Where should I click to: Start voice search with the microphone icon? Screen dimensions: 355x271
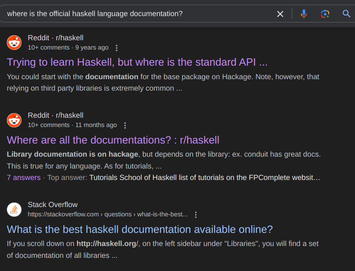pos(304,14)
